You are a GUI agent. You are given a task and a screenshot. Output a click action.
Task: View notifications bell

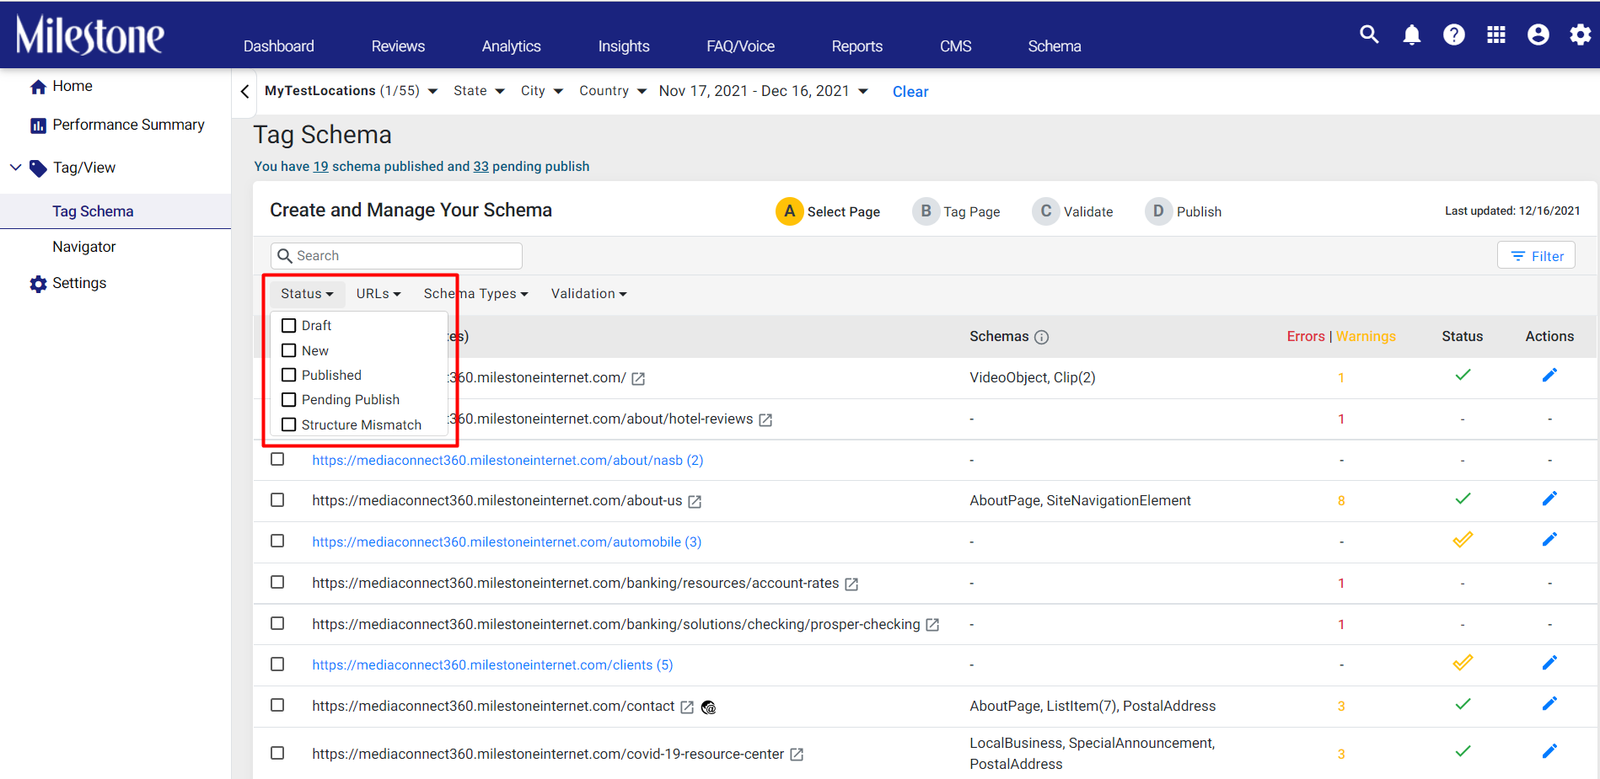pyautogui.click(x=1412, y=35)
